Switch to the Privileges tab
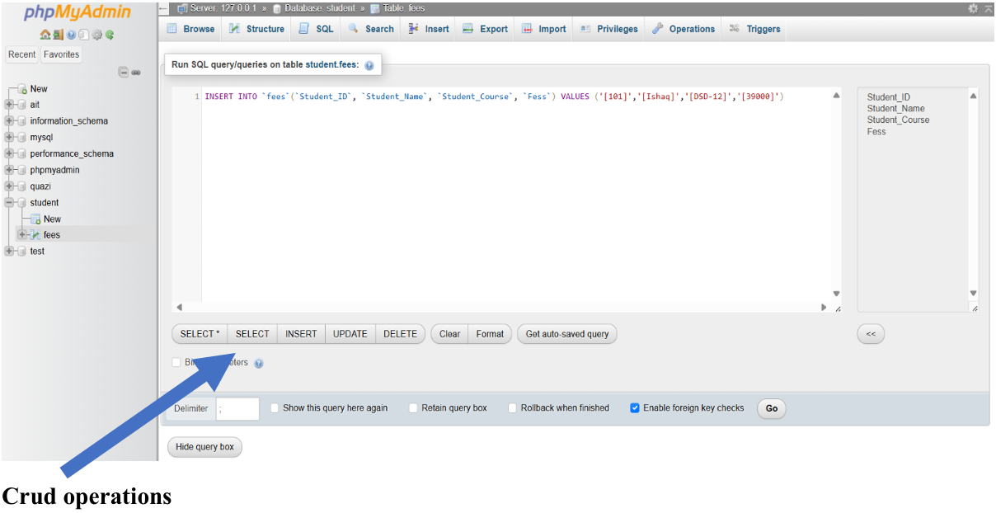Screen dimensions: 996x513 click(x=608, y=29)
